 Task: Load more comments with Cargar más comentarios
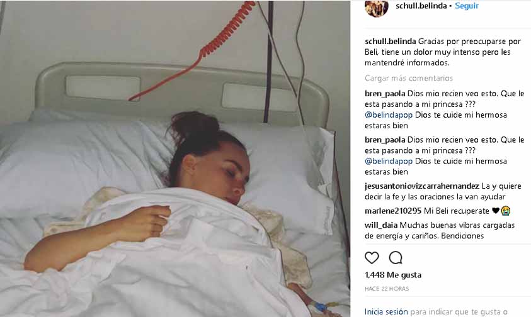[409, 78]
